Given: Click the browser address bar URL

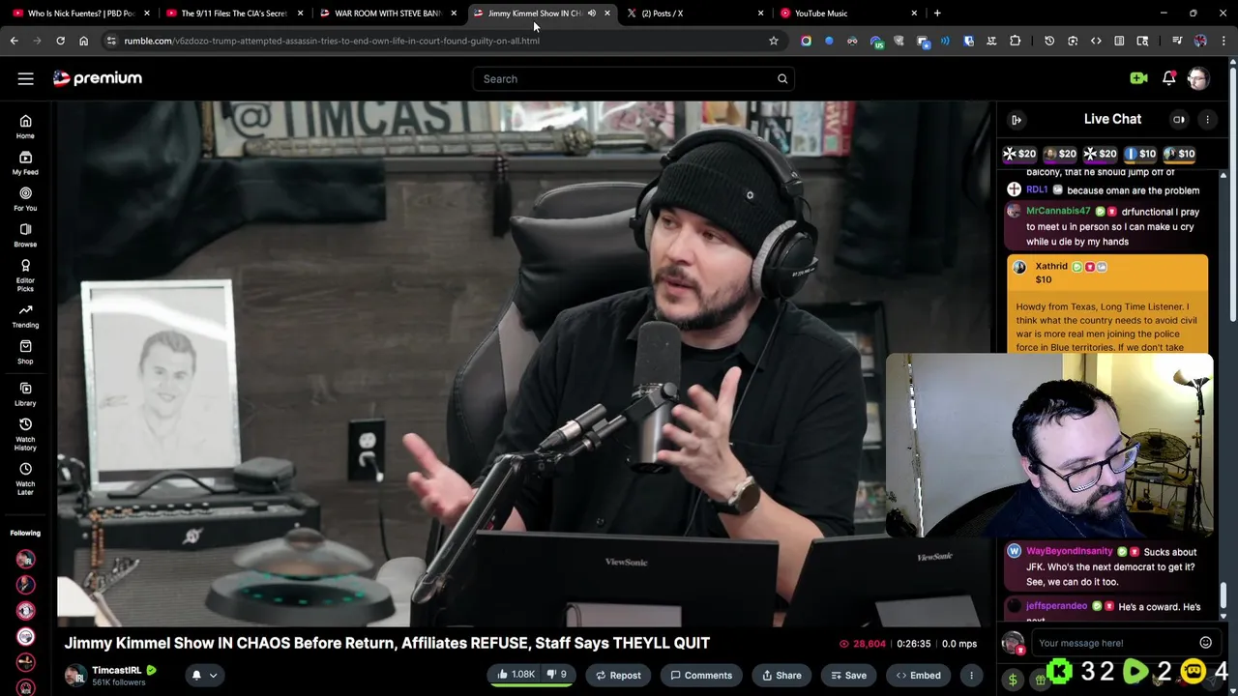Looking at the screenshot, I should pos(332,41).
